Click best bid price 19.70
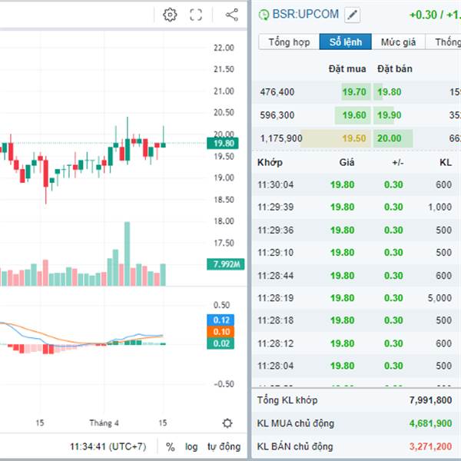The width and height of the screenshot is (461, 461). pyautogui.click(x=354, y=92)
